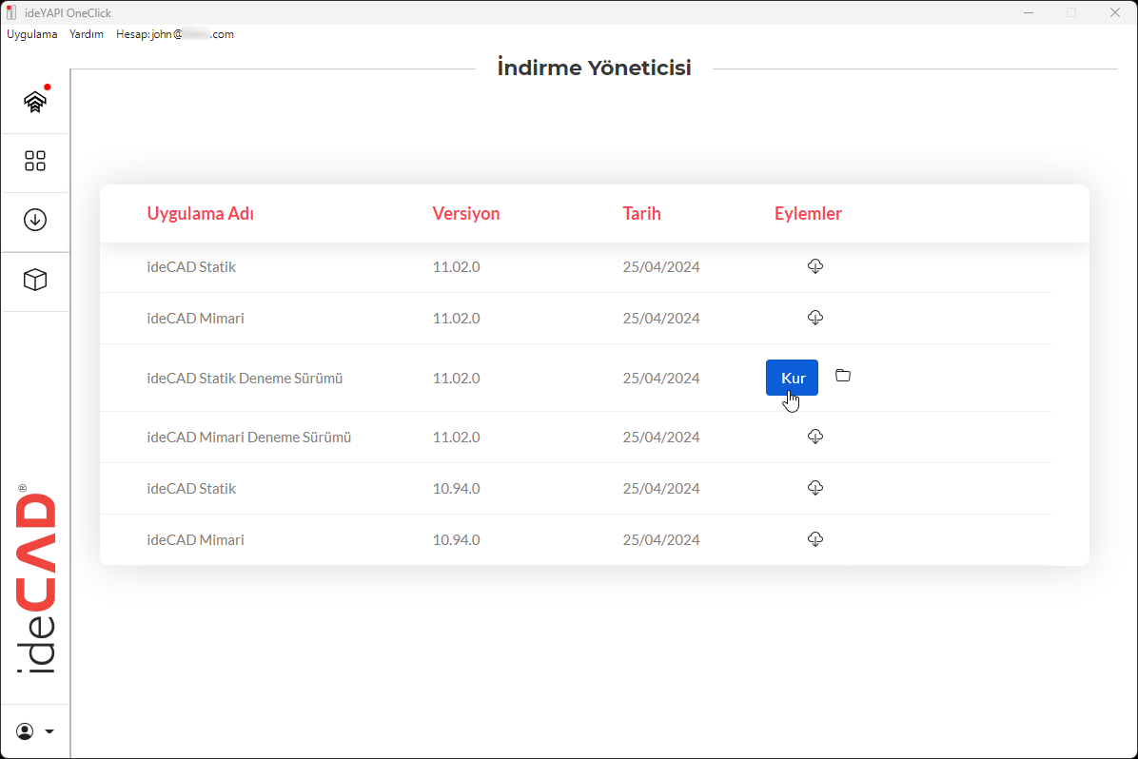
Task: Download ideCAD Statik version 11.02.0
Action: click(814, 266)
